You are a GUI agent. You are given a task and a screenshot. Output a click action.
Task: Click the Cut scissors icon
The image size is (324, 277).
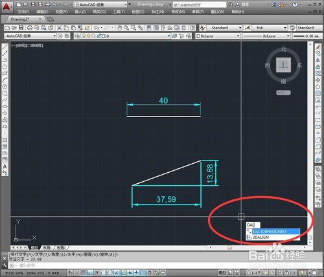59,28
